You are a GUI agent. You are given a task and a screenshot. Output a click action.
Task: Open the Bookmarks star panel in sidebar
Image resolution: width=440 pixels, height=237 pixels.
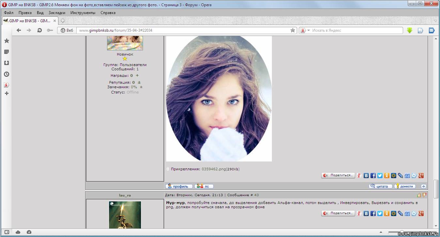[x=7, y=41]
